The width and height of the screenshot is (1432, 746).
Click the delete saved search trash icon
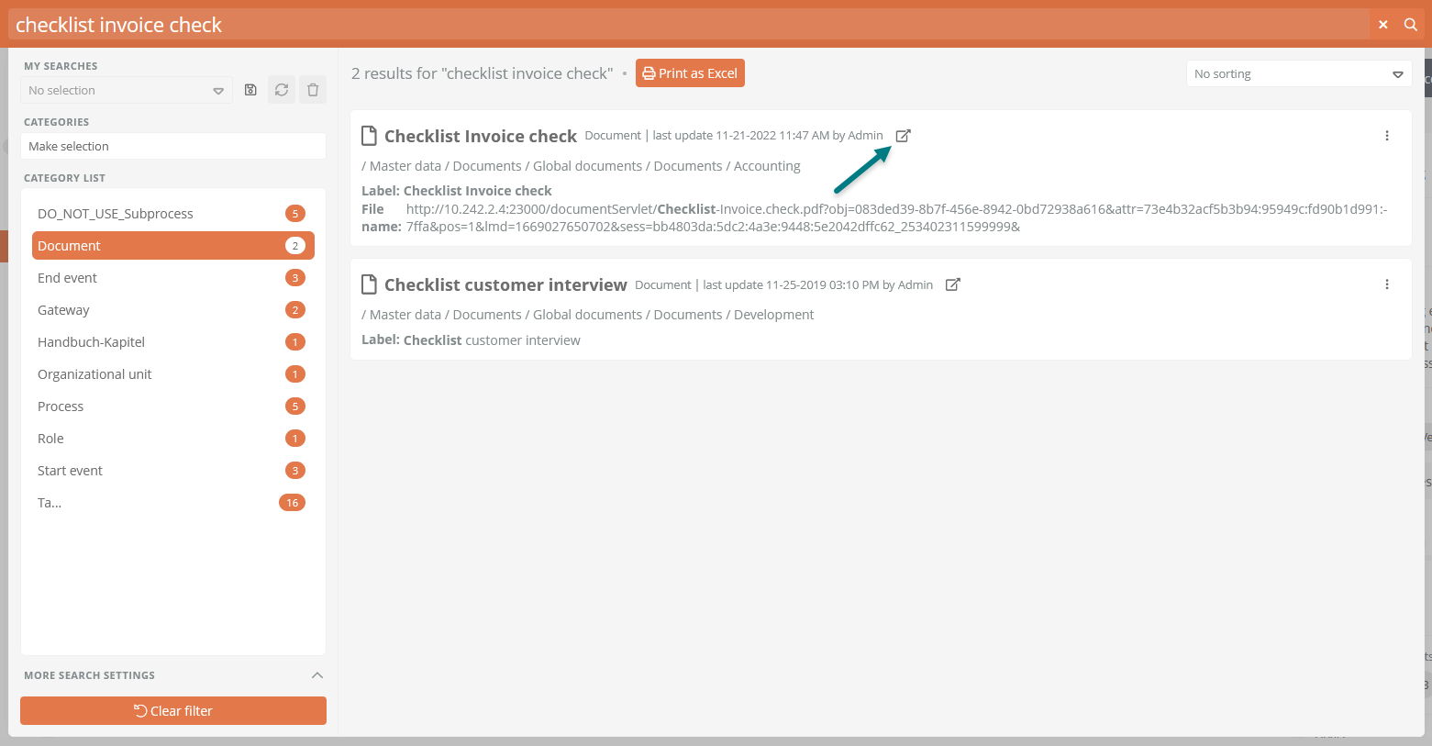(313, 90)
